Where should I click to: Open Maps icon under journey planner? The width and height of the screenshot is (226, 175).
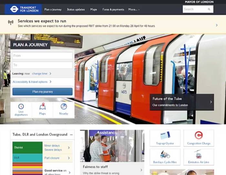pos(42,106)
